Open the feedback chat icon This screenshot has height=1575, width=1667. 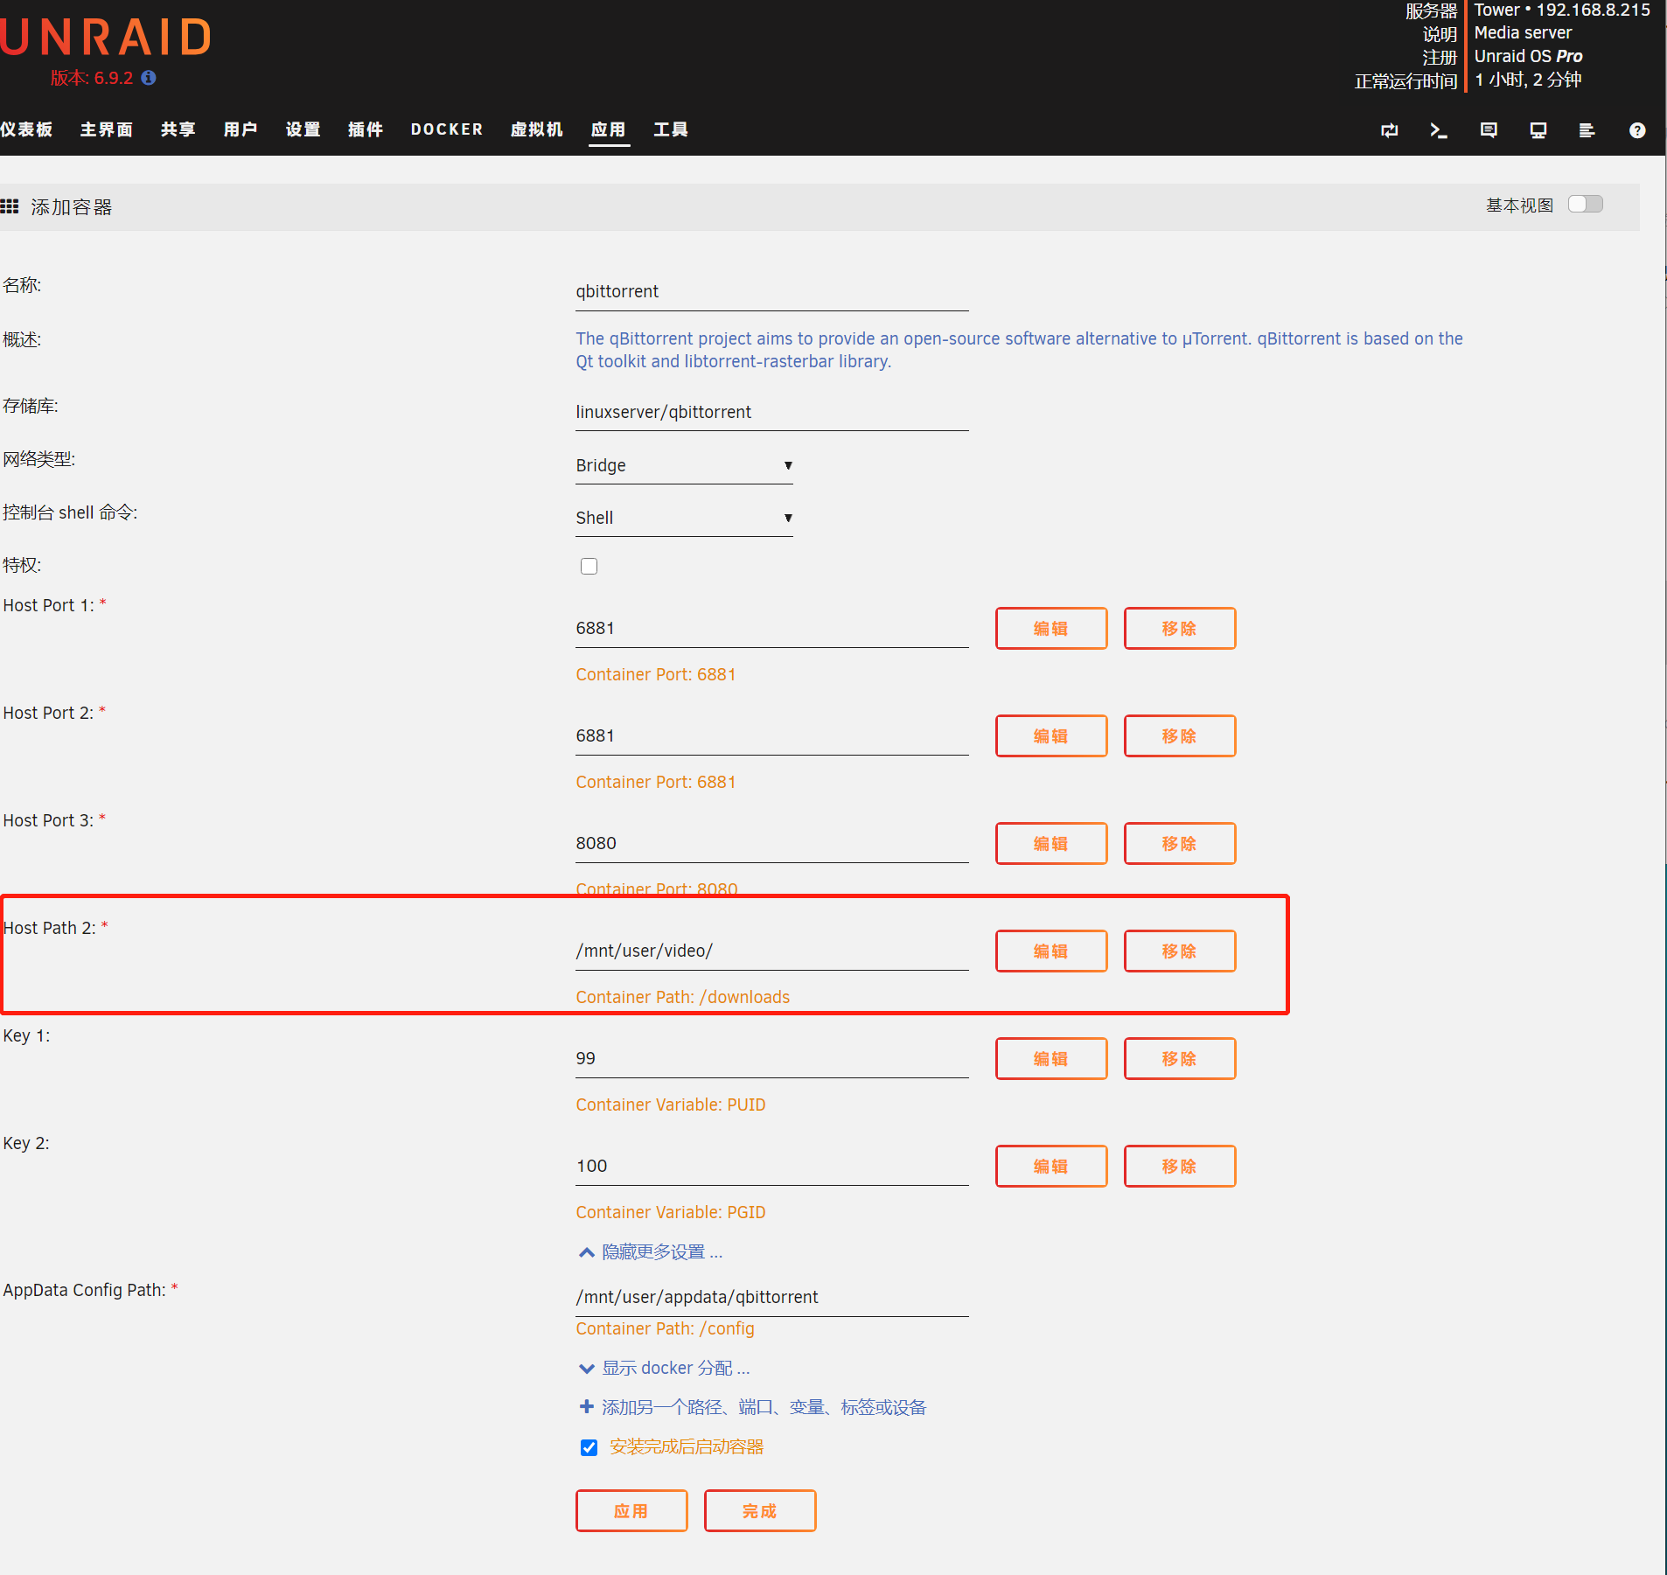coord(1489,130)
